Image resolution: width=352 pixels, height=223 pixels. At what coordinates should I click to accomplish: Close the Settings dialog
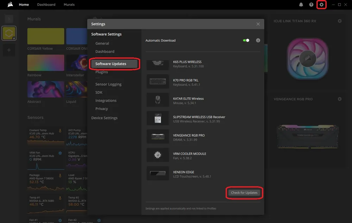(258, 24)
